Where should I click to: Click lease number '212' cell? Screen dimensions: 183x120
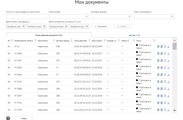[58, 81]
